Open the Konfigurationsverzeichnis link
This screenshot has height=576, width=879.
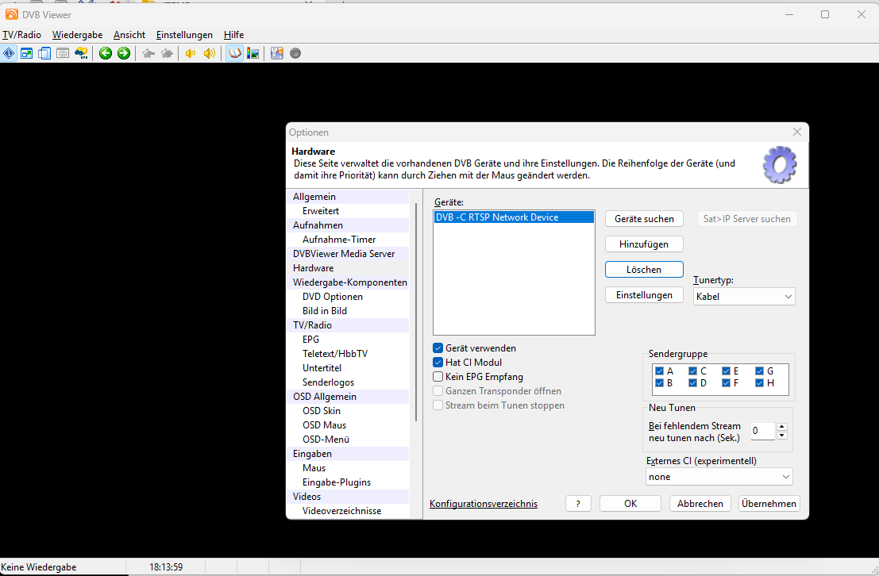pyautogui.click(x=483, y=504)
